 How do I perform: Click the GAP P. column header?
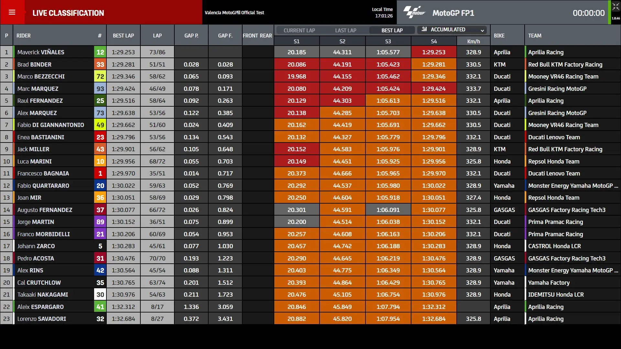pos(191,36)
